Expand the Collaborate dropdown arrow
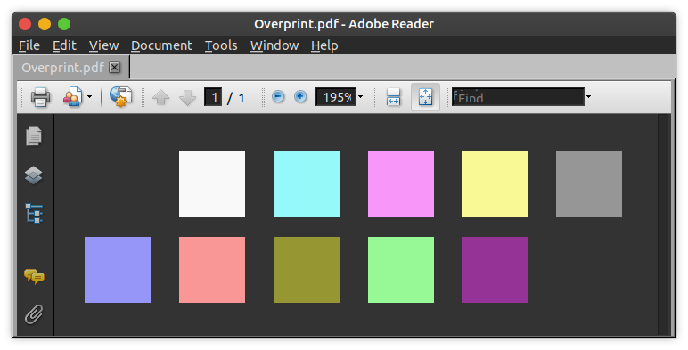Image resolution: width=688 pixels, height=350 pixels. pyautogui.click(x=89, y=97)
